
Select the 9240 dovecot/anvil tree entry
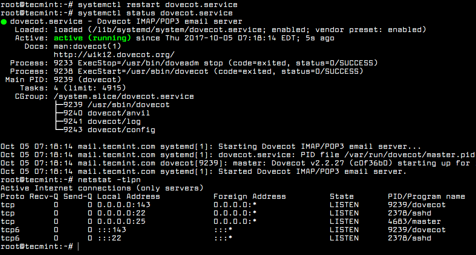pyautogui.click(x=107, y=113)
